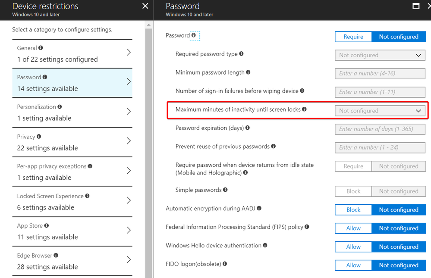431x278 pixels.
Task: Allow Federal Information Processing Standard policy
Action: (353, 228)
